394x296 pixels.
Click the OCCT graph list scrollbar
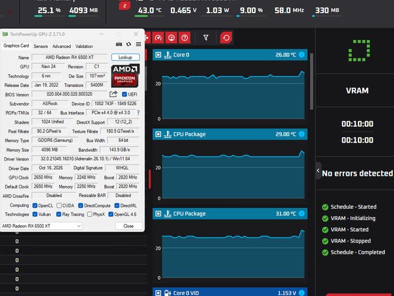point(312,81)
